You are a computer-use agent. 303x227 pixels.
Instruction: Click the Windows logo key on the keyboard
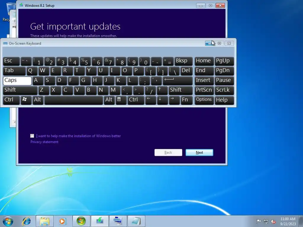(26, 100)
